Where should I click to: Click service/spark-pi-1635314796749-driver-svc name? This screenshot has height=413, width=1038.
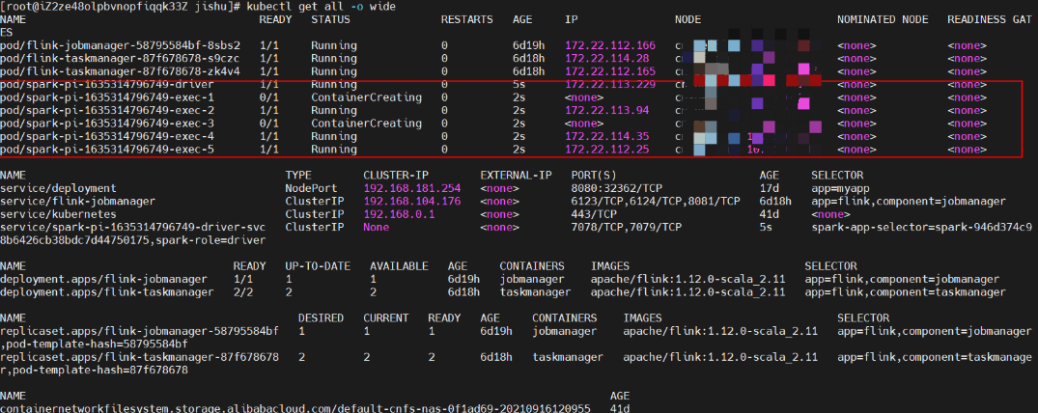tap(133, 227)
